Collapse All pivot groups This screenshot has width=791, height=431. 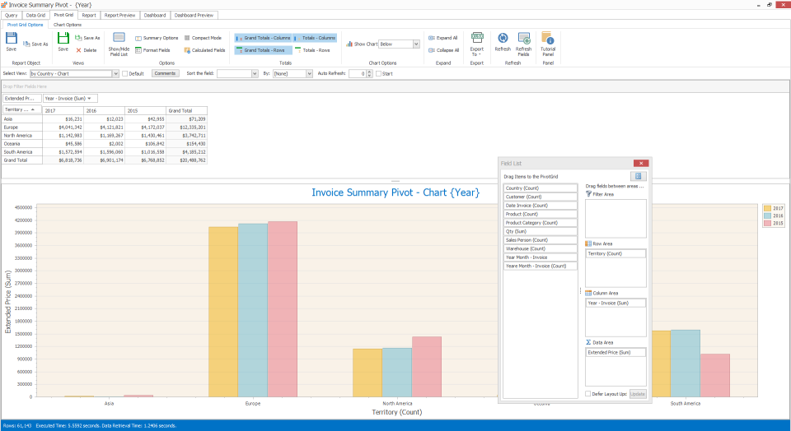coord(443,50)
